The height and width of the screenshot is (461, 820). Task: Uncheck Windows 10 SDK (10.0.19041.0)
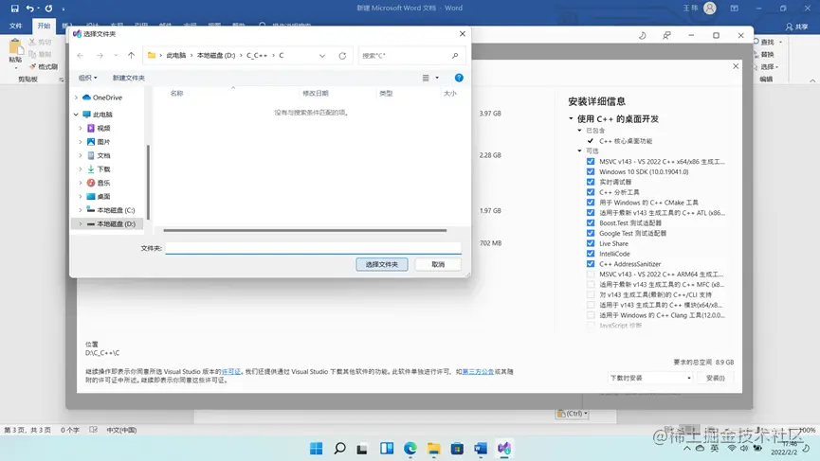pyautogui.click(x=591, y=171)
